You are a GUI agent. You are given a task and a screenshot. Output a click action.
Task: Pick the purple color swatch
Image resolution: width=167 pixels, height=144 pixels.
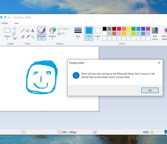coord(148,29)
